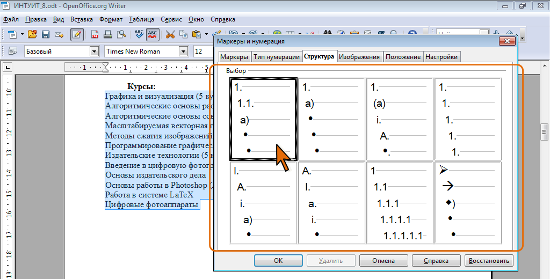Click the Send document by e-mail icon
This screenshot has height=279, width=550.
point(59,34)
